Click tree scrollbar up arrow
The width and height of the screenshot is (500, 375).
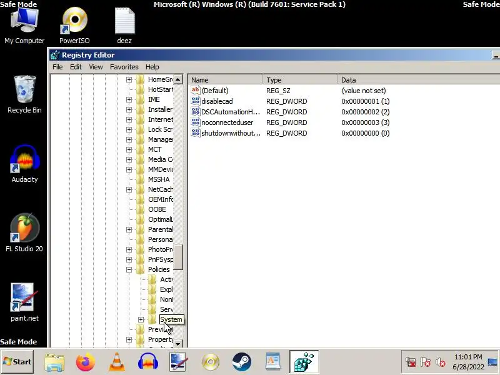[178, 79]
